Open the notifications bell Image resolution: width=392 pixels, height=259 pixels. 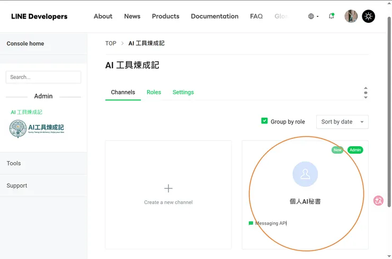click(331, 16)
